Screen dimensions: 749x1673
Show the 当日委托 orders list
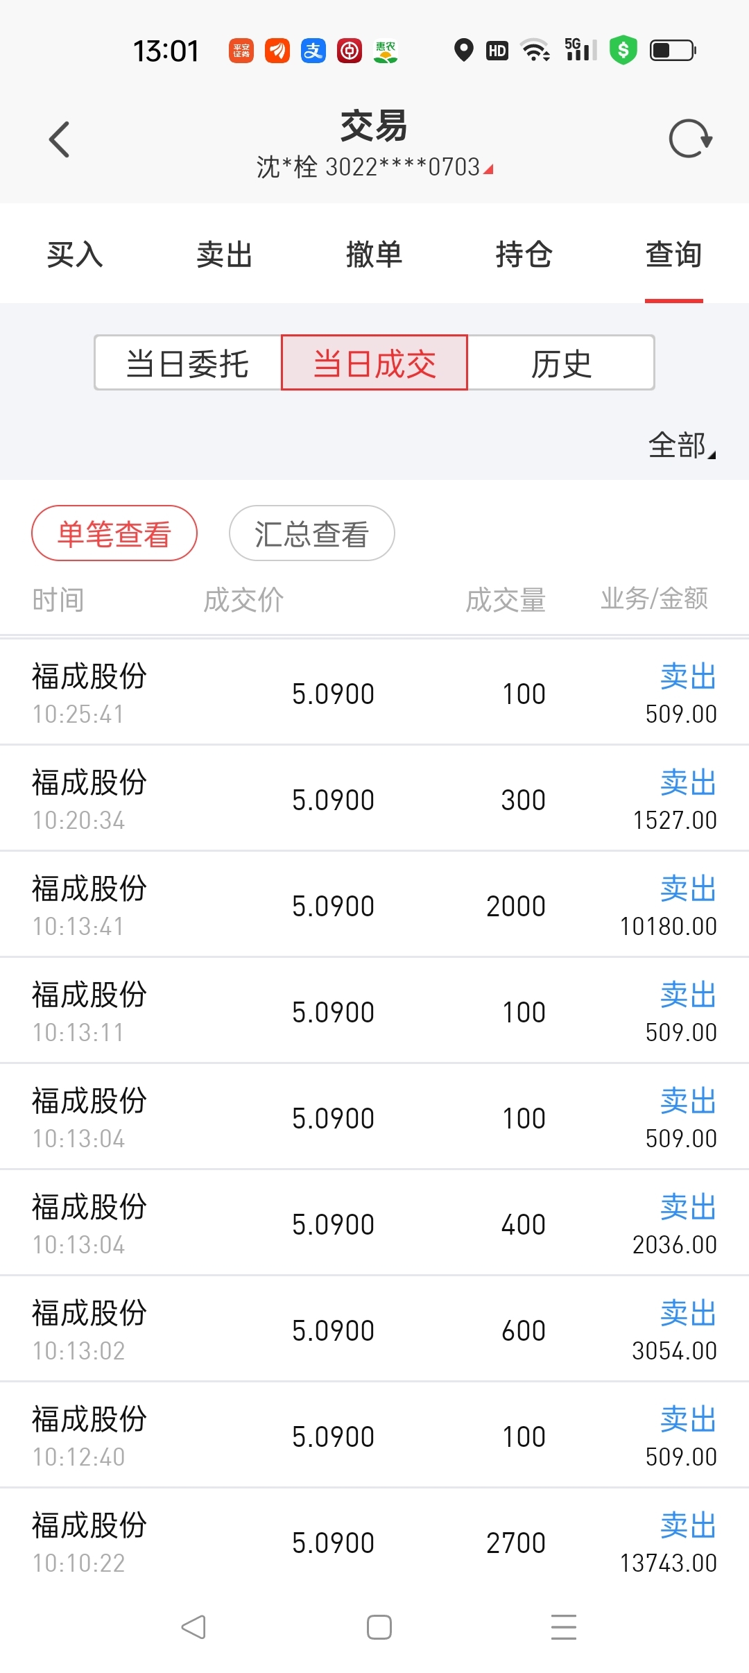(x=188, y=363)
